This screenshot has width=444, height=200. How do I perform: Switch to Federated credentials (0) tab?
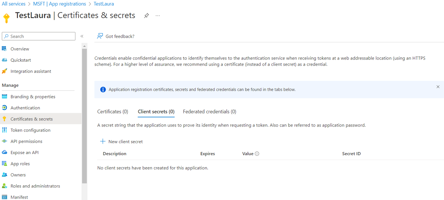209,112
